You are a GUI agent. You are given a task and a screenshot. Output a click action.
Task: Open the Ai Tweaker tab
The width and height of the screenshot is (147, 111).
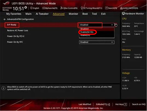coord(42,14)
